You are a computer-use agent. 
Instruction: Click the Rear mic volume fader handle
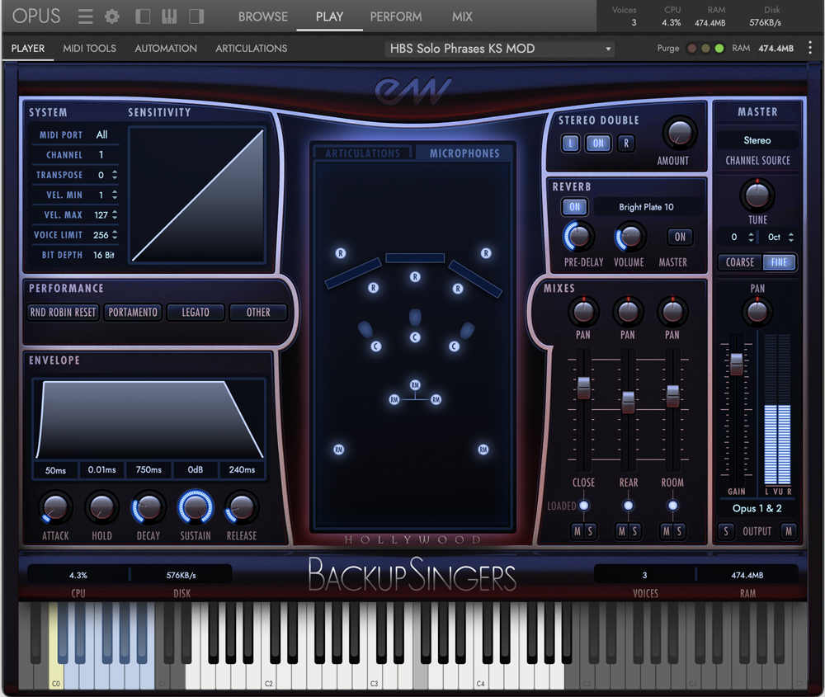[x=628, y=402]
